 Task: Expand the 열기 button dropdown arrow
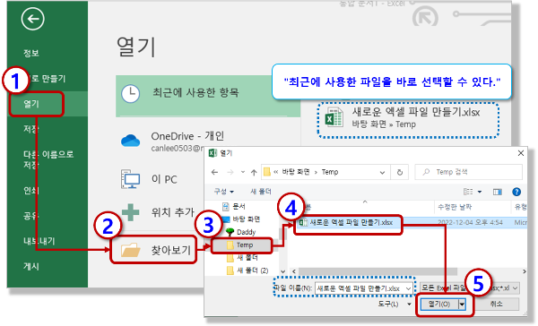point(462,305)
